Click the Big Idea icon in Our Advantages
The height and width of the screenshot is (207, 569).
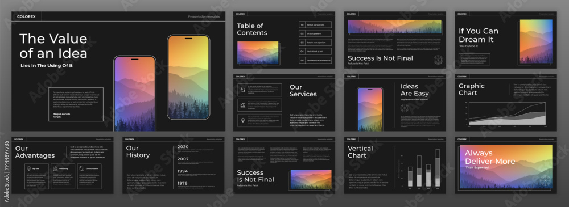[x=29, y=168]
